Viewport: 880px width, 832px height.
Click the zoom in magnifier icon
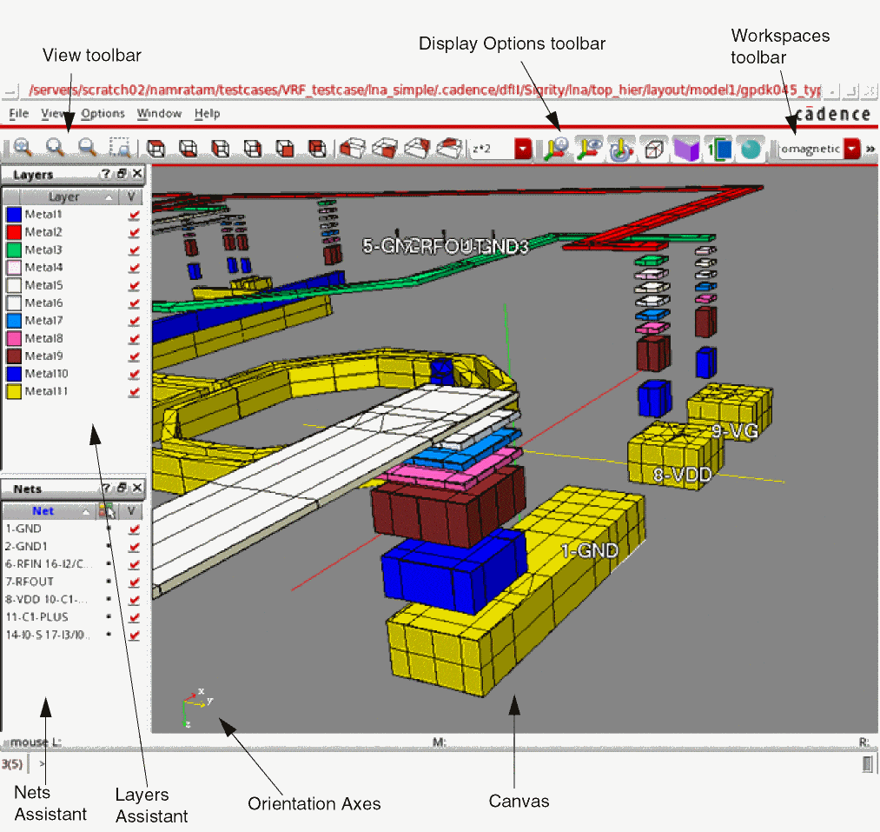[x=22, y=149]
